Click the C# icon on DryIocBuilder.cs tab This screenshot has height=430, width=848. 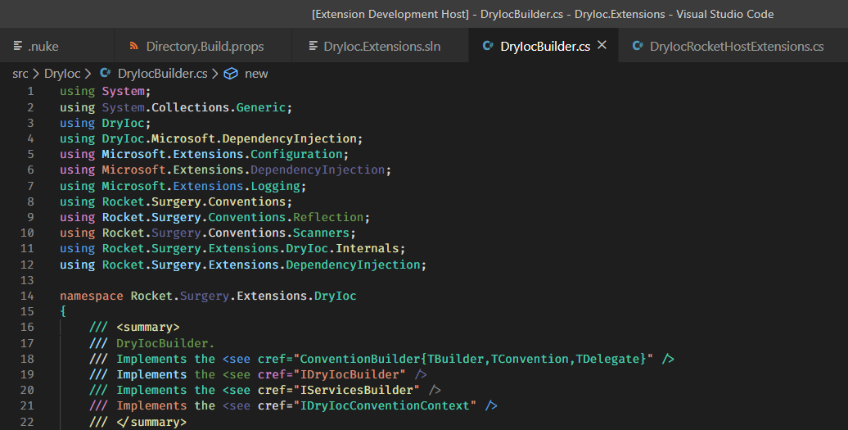pyautogui.click(x=488, y=46)
